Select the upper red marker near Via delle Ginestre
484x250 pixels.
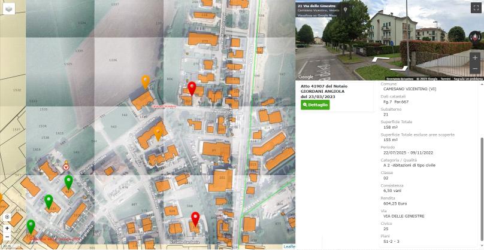[x=192, y=89]
